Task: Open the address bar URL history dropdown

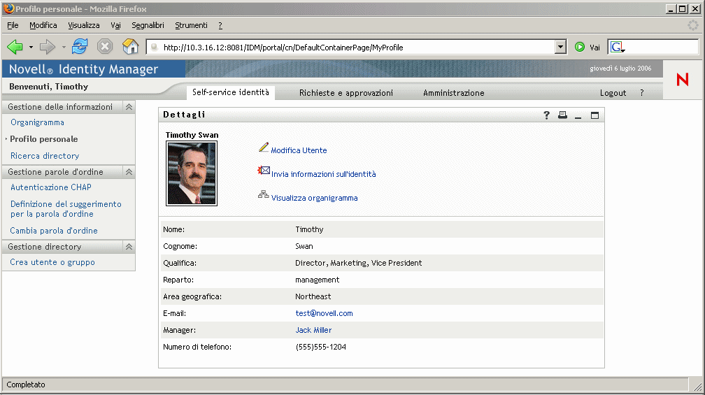Action: pos(560,48)
